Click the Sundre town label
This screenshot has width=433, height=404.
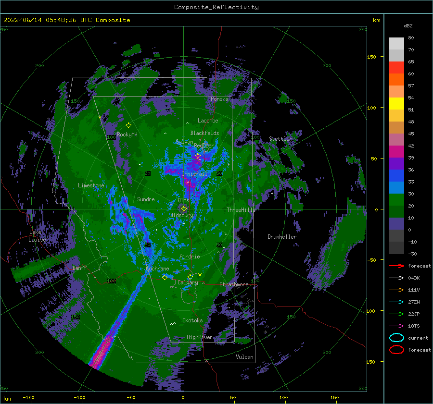click(x=146, y=199)
